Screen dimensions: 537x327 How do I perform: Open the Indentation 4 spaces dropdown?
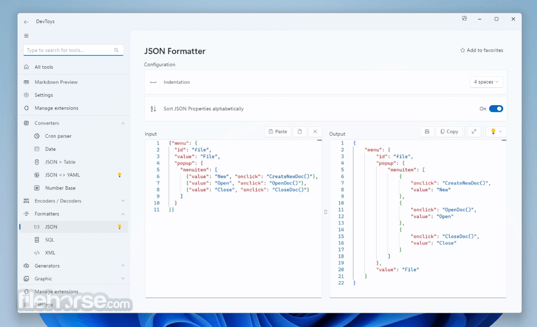pos(487,82)
